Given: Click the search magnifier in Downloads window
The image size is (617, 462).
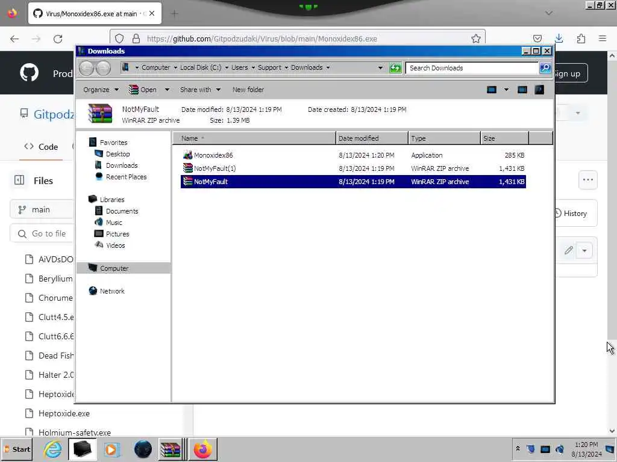Looking at the screenshot, I should [545, 68].
